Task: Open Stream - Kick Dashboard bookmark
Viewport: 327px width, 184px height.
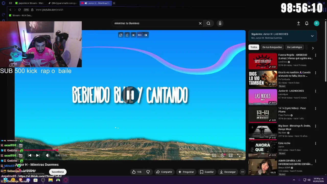Action: click(x=20, y=15)
